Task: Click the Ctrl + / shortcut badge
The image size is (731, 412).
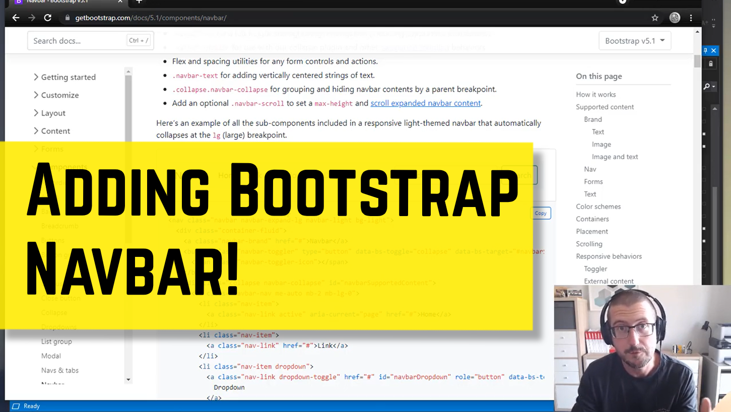Action: click(139, 41)
